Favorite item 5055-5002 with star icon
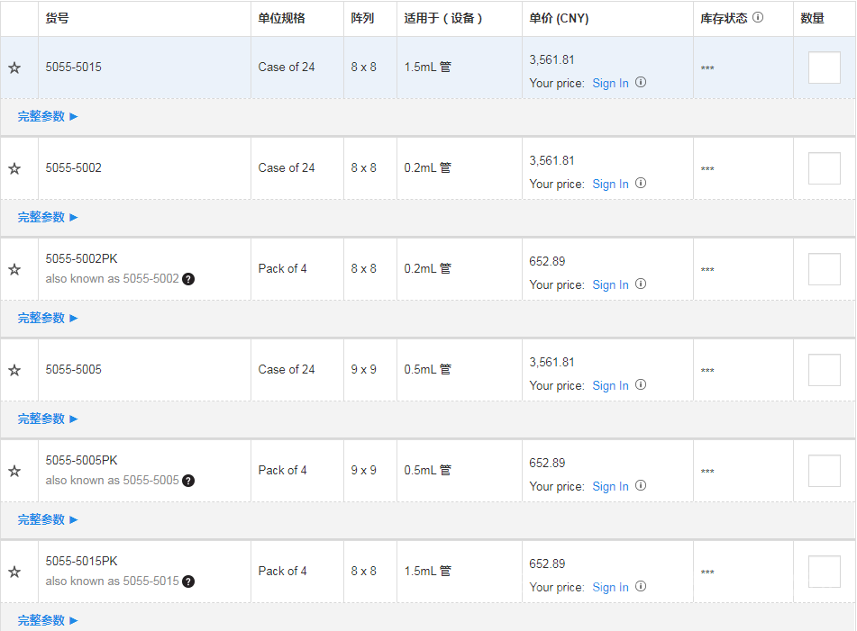This screenshot has width=857, height=631. (x=14, y=168)
